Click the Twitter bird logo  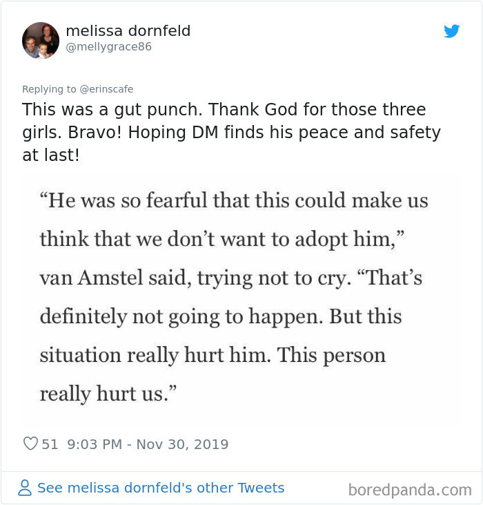(x=451, y=31)
